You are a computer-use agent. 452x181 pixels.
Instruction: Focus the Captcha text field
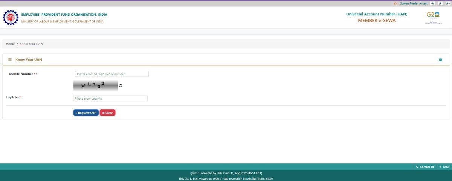(x=110, y=99)
